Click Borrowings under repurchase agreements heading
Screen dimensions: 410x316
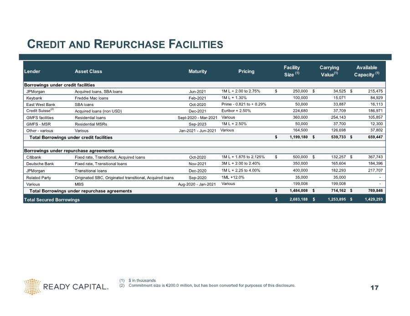pos(69,151)
